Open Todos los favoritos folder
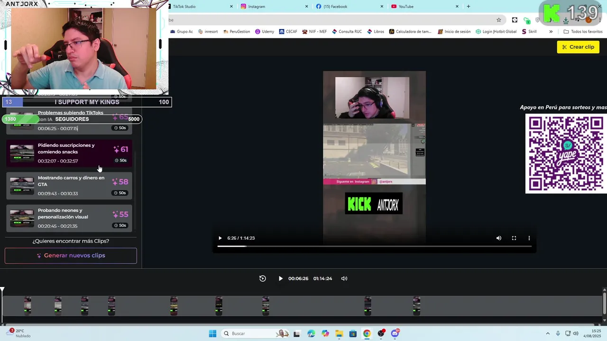This screenshot has width=607, height=341. 583,32
